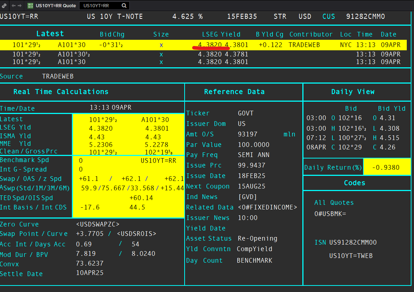The height and width of the screenshot is (292, 414).
Task: Click Convx value 73.6237
Action: (x=90, y=263)
